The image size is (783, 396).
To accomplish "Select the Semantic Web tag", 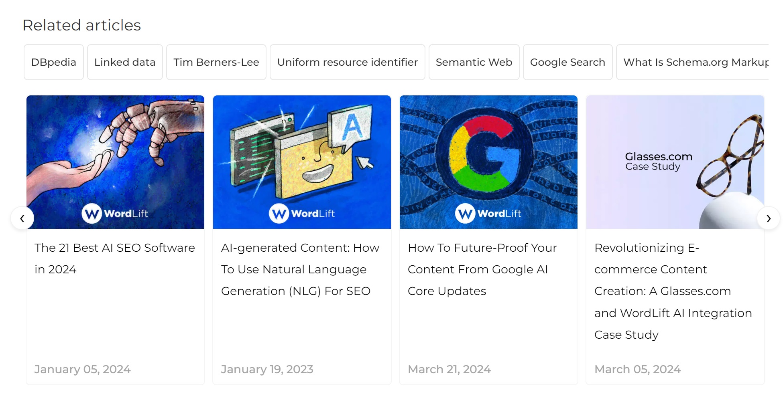I will (474, 62).
